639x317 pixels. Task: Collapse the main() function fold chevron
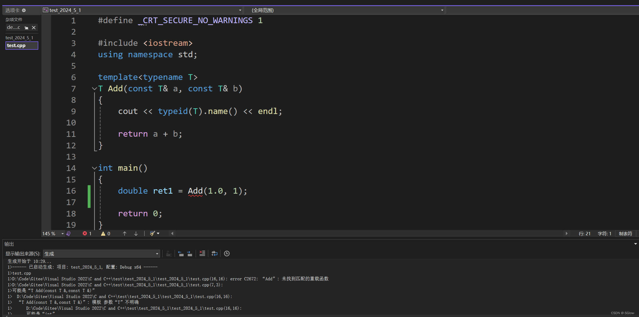tap(95, 168)
